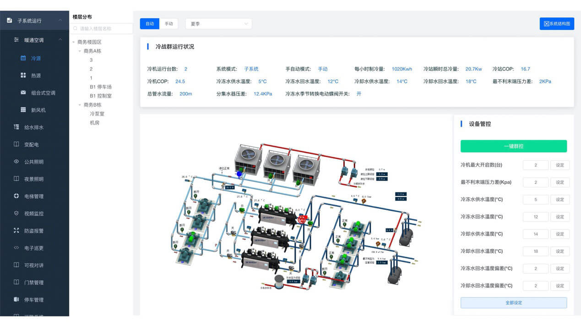Viewport: 581px width, 327px height.
Task: Click the 冷源 calendar icon in sidebar
Action: coord(23,58)
